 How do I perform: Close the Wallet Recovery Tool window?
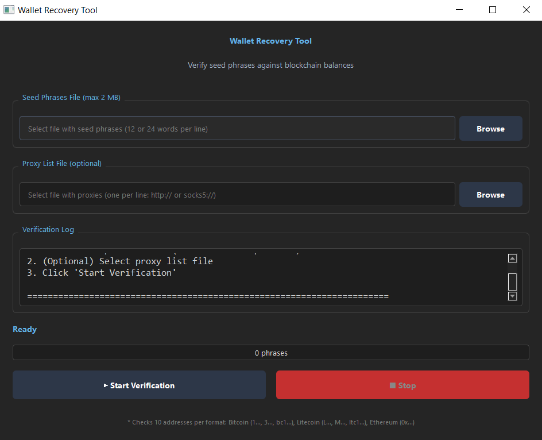526,10
